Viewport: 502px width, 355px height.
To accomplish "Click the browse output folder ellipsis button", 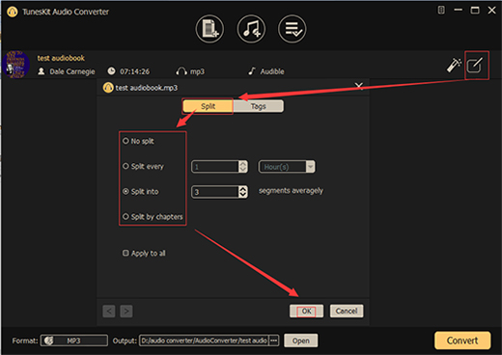I will 274,341.
